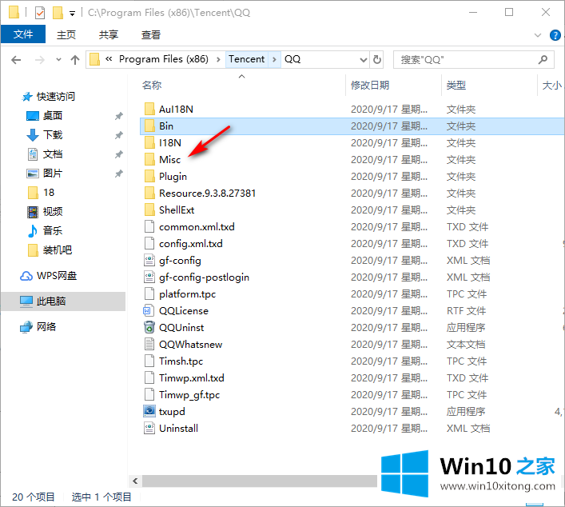Image resolution: width=565 pixels, height=507 pixels.
Task: Refresh the QQ folder view
Action: (377, 59)
